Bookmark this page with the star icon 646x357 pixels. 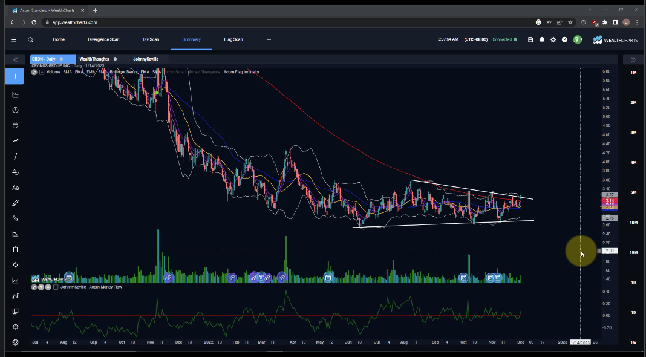click(x=570, y=22)
